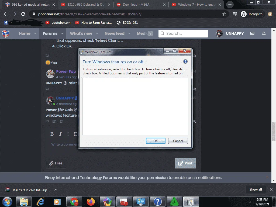Open the UNHAPPY account menu
The height and width of the screenshot is (207, 276).
point(230,33)
